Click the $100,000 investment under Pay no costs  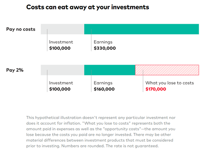click(60, 48)
